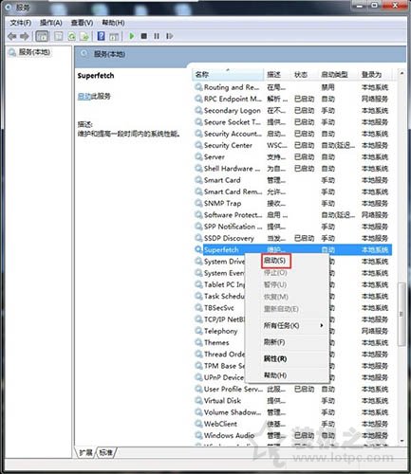Select the SSDP Discovery service

292,238
